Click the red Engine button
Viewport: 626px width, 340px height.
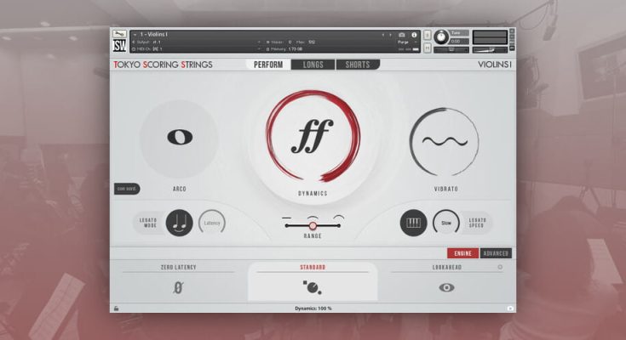(x=462, y=253)
